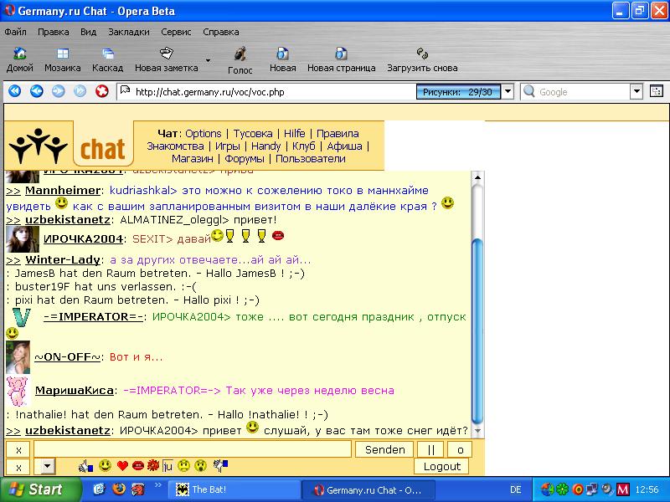The height and width of the screenshot is (502, 670).
Task: Open the ICQ green flower tray icon
Action: (562, 489)
